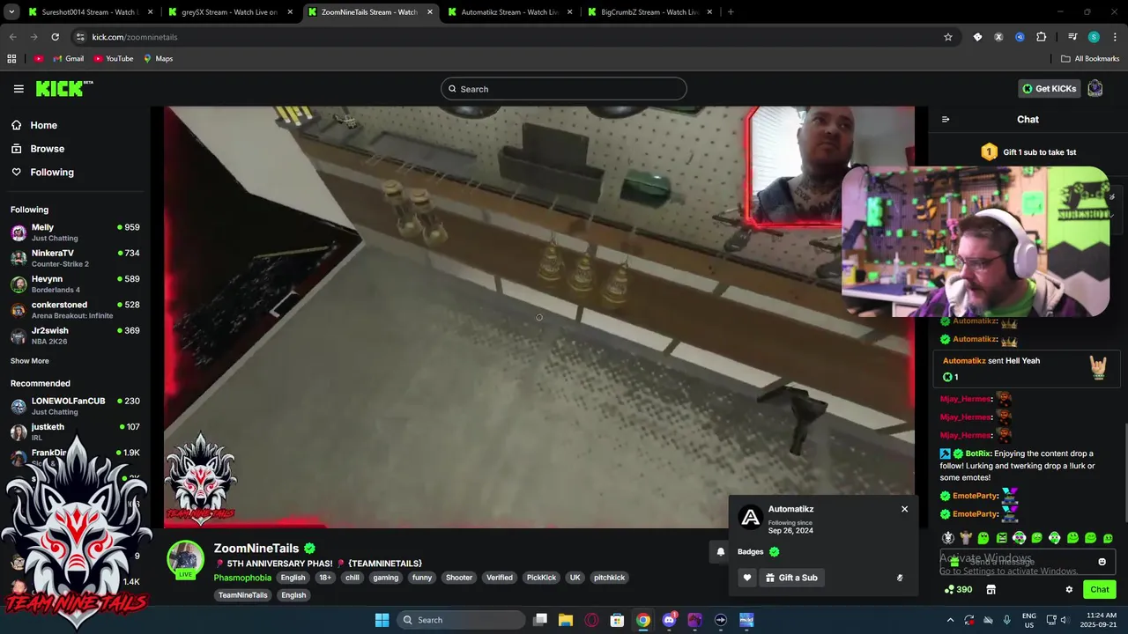Open the browser extensions puzzle icon
This screenshot has height=634, width=1128.
[1041, 37]
